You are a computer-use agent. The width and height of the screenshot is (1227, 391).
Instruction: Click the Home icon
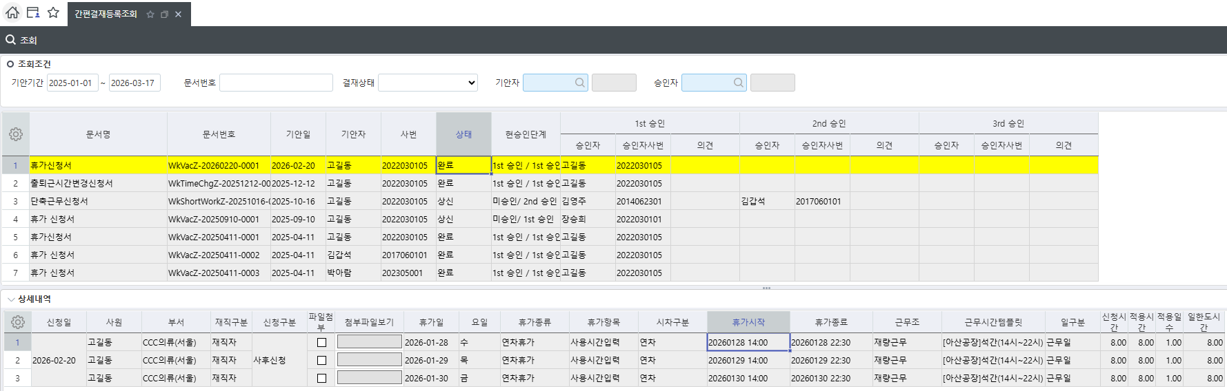point(12,12)
